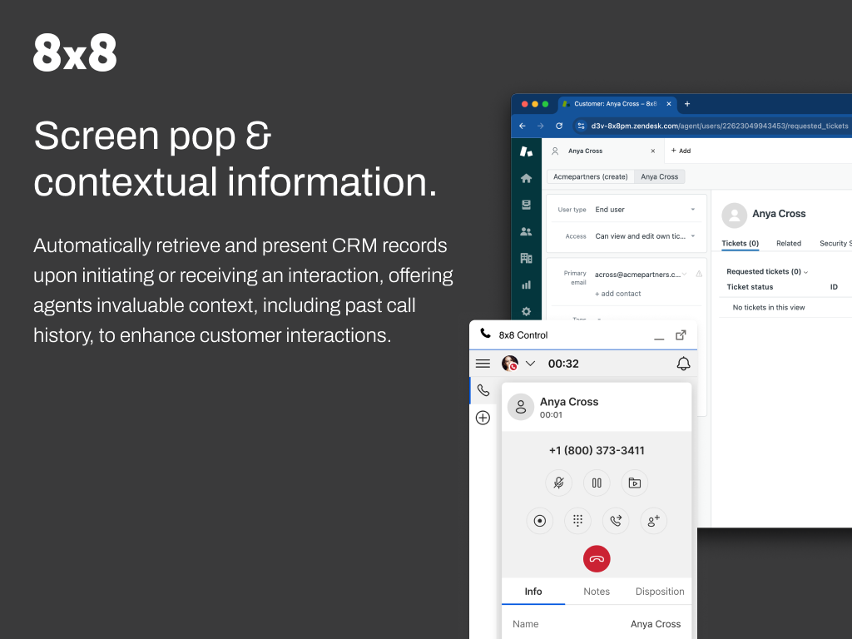The height and width of the screenshot is (639, 852).
Task: Expand the agent status dropdown arrow
Action: [x=531, y=364]
